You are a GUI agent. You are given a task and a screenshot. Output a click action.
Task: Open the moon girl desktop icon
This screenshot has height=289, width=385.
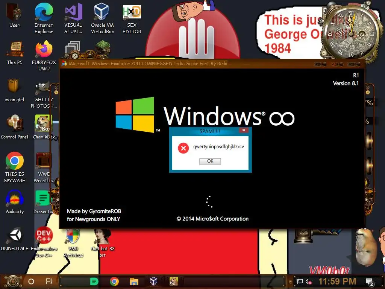[x=15, y=90]
